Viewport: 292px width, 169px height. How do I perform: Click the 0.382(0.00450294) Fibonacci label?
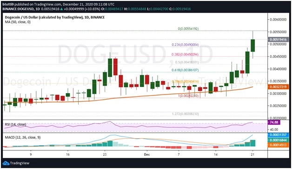tap(185, 54)
